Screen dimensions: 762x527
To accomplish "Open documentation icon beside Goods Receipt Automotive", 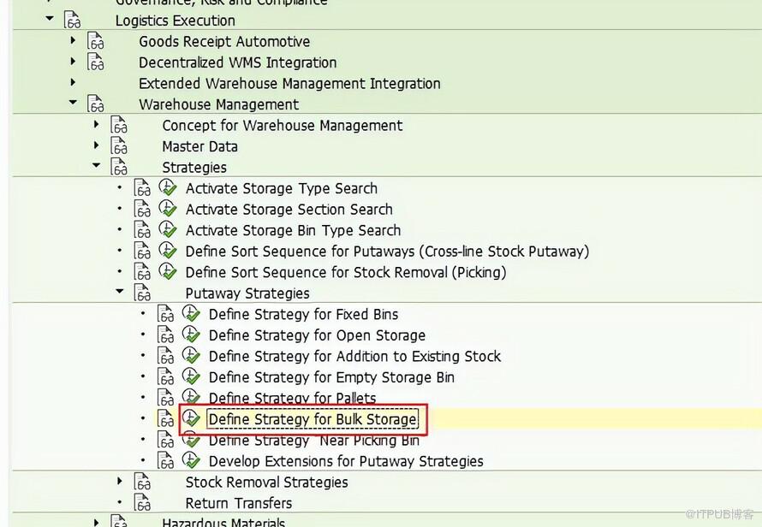I will tap(95, 41).
